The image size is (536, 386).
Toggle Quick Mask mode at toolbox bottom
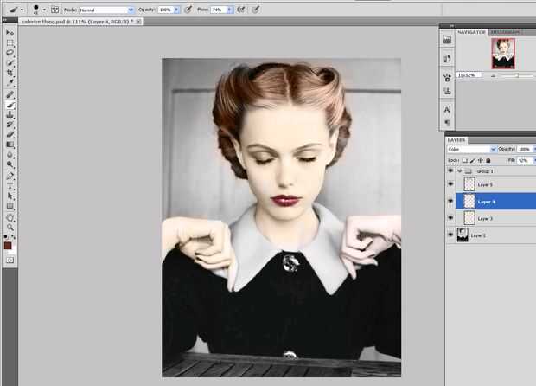(x=10, y=261)
